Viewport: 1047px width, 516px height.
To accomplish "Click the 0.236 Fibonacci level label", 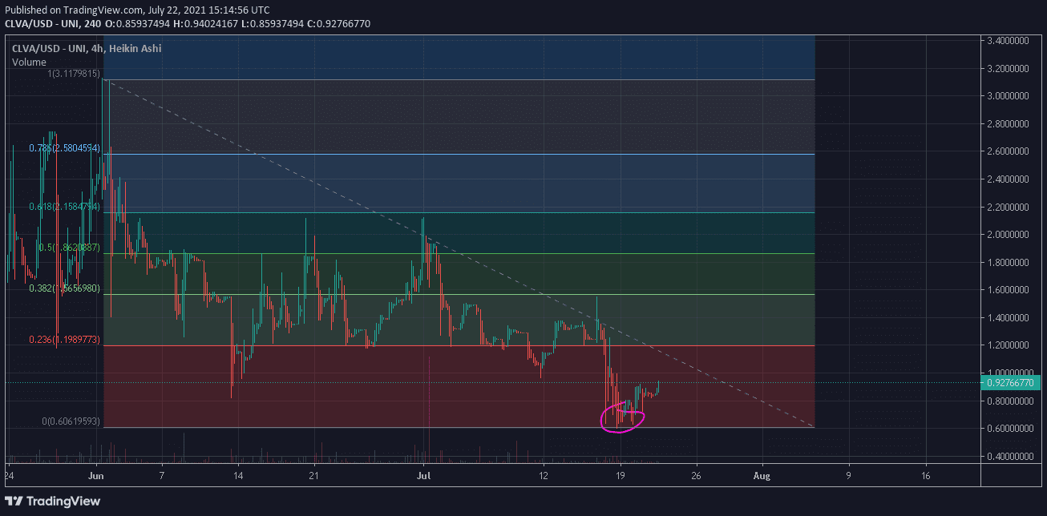I will 64,340.
